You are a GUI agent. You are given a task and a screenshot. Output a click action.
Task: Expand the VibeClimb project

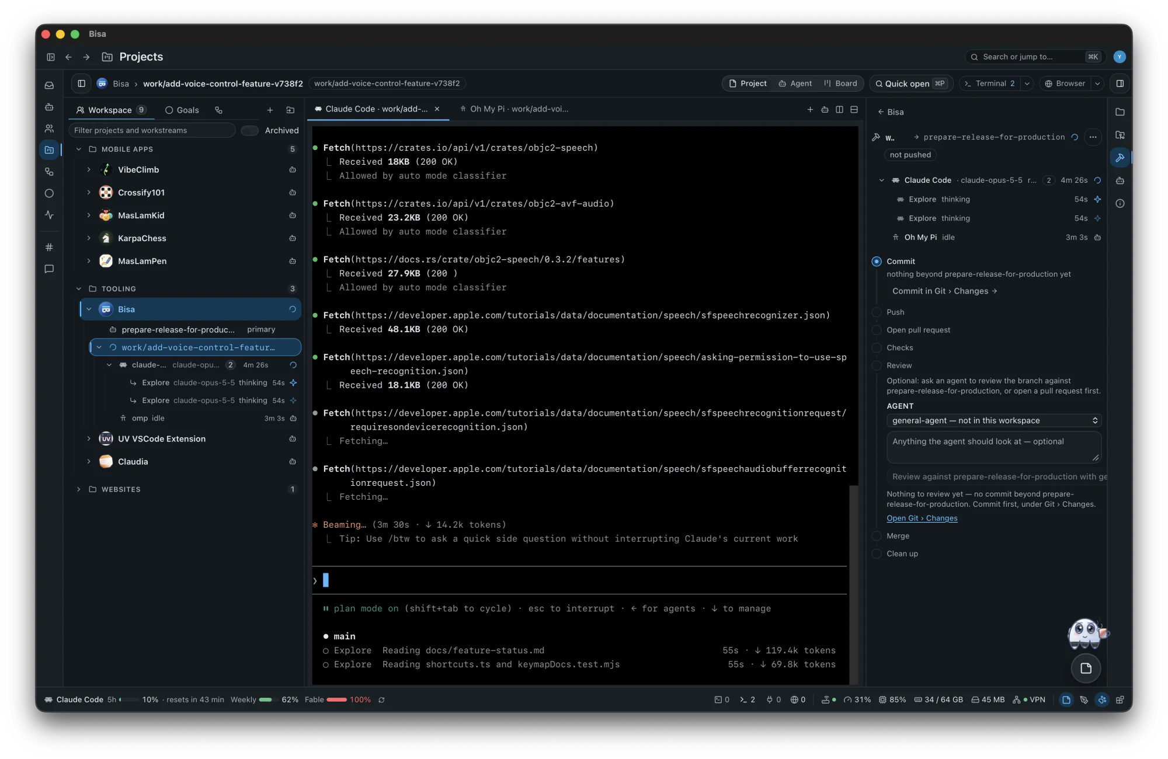[89, 170]
